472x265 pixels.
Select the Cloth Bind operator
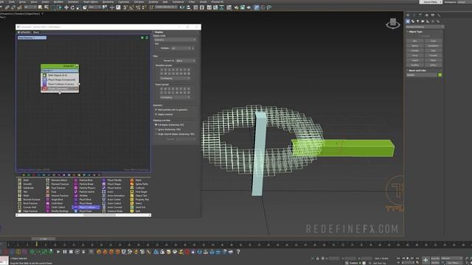[55, 203]
